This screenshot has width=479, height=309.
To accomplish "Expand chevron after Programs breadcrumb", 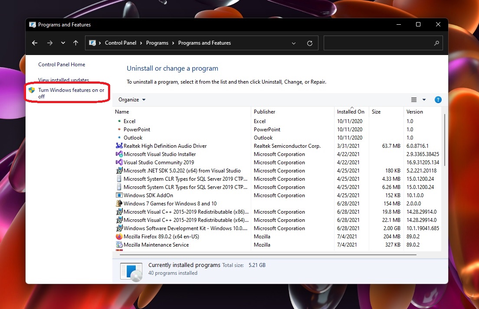I will tap(173, 43).
